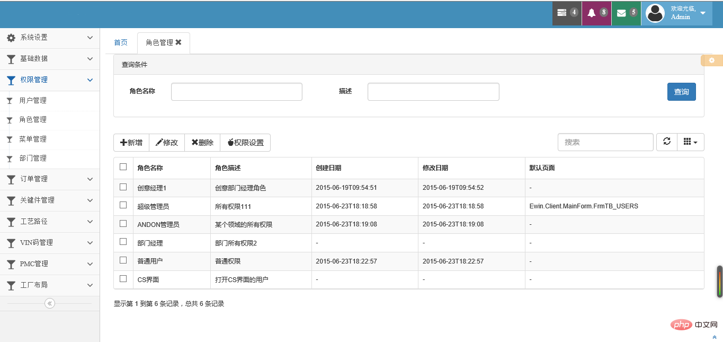The height and width of the screenshot is (342, 723).
Task: Click the funnel icon beside 关键件管理
Action: click(x=11, y=200)
